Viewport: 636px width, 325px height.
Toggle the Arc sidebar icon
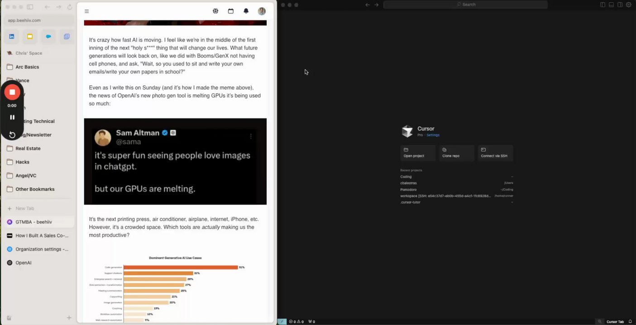click(30, 7)
